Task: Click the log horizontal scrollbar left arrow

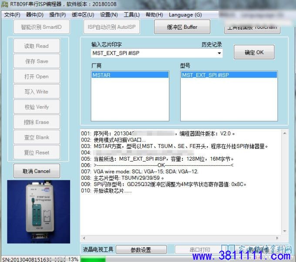Action: pos(84,238)
